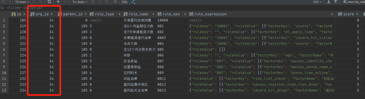
Task: Select the rule_expression containing "risk_list_check"
Action: tap(261, 79)
